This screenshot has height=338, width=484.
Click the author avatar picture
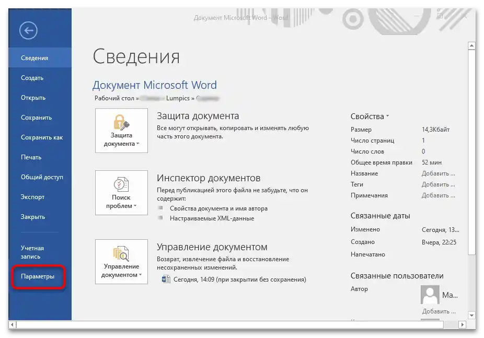point(430,295)
